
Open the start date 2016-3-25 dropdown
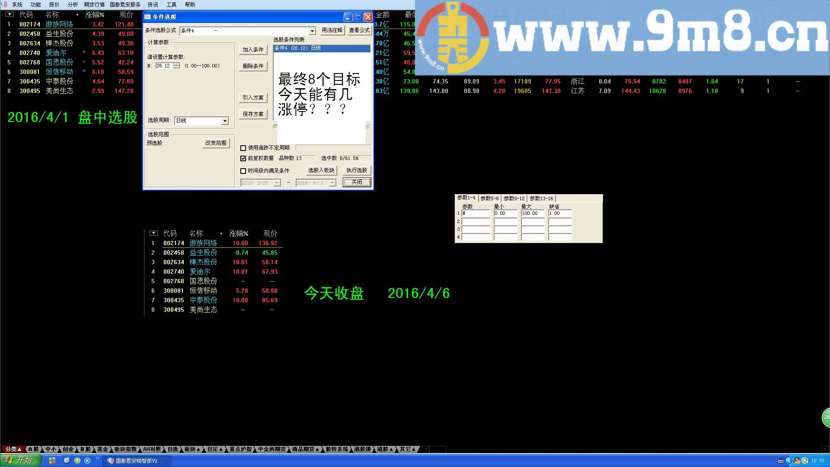coord(277,183)
